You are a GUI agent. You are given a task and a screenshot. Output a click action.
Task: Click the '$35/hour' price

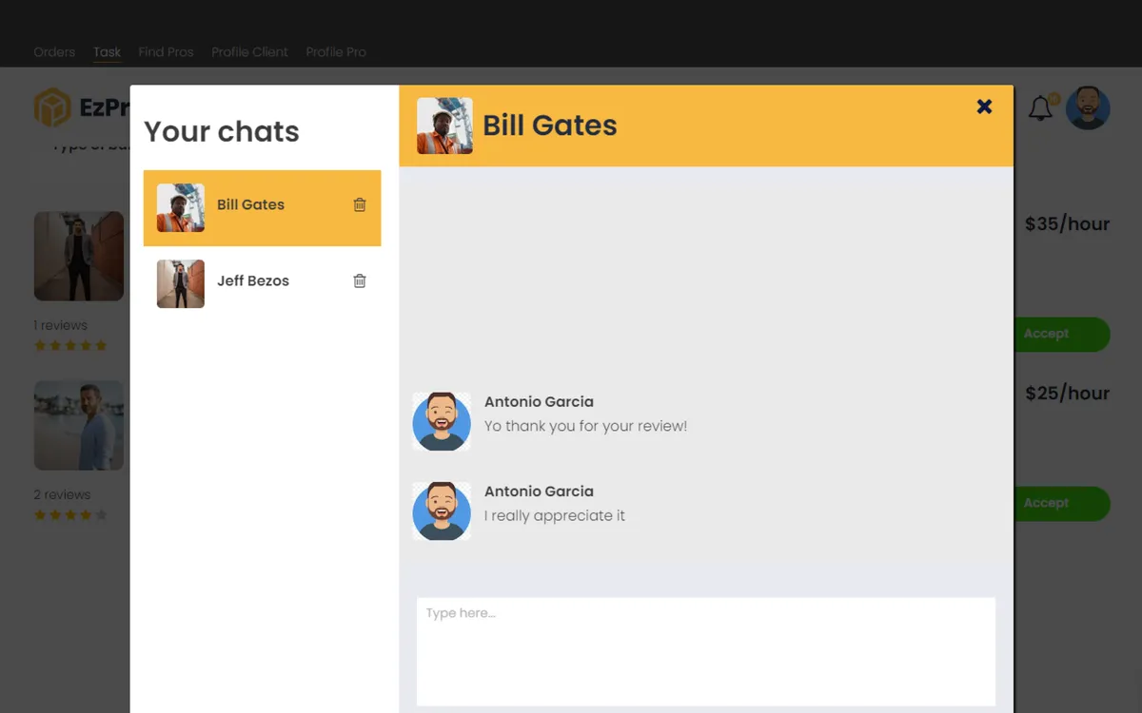(x=1067, y=224)
